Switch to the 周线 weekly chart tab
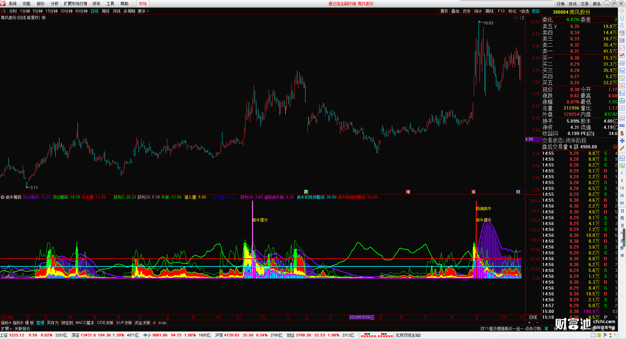 [x=106, y=11]
